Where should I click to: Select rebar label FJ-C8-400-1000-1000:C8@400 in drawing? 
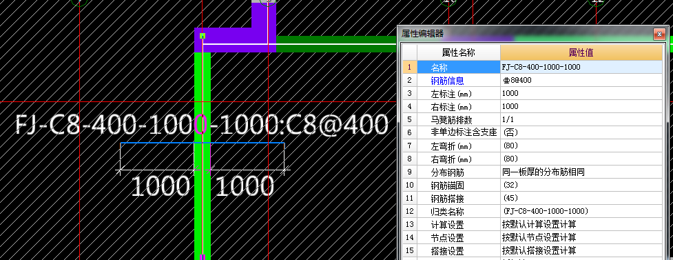pos(202,125)
